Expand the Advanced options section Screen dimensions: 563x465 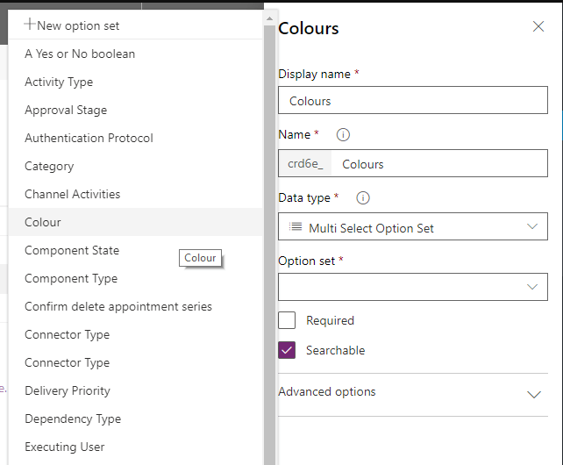[413, 394]
